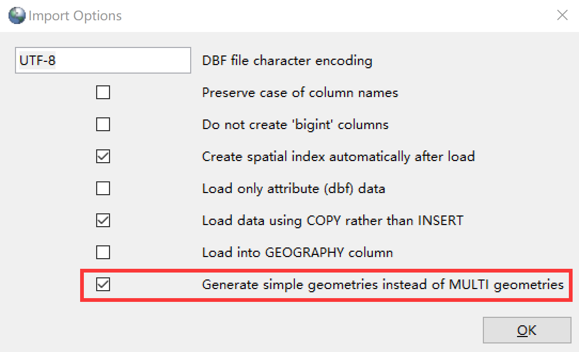Viewport: 579px width, 352px height.
Task: Click the 'Load only attribute (dbf) data' text
Action: click(x=293, y=188)
